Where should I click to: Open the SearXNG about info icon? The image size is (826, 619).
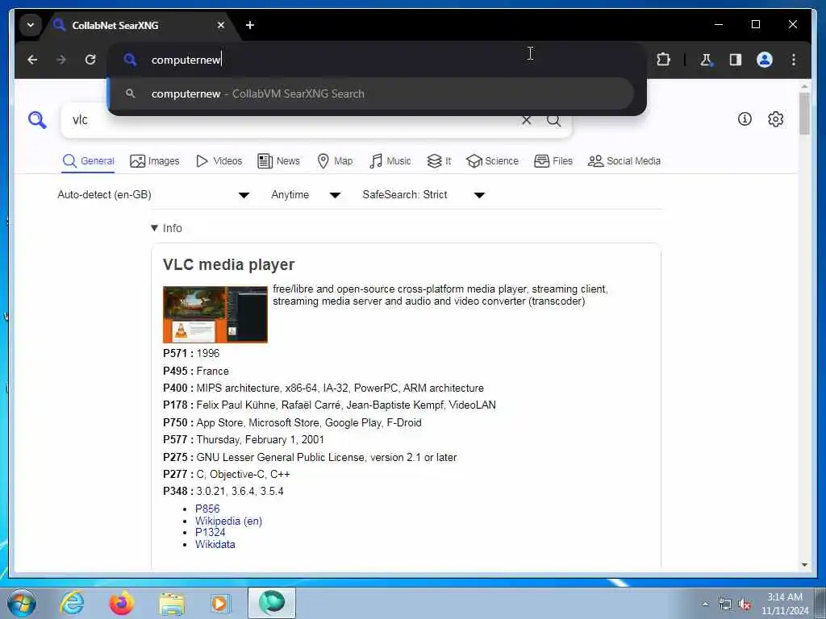[745, 119]
